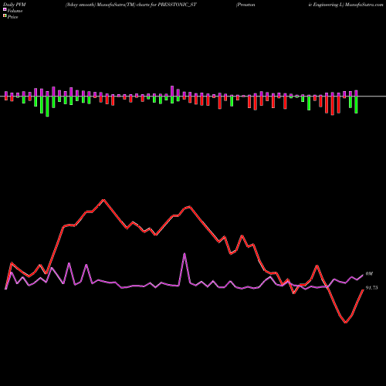Image resolution: width=386 pixels, height=386 pixels.
Task: Click the MunafaSutra.com text at top right
Action: click(364, 5)
